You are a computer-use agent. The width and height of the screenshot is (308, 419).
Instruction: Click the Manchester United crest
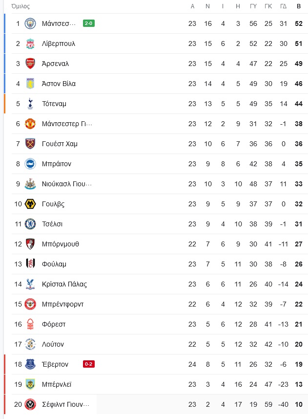(30, 124)
